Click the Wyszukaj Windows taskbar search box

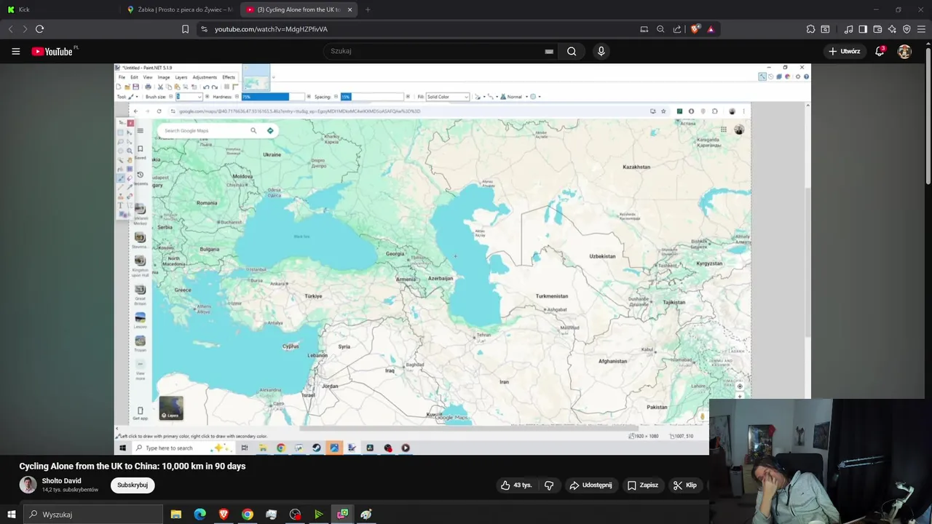[x=93, y=515]
